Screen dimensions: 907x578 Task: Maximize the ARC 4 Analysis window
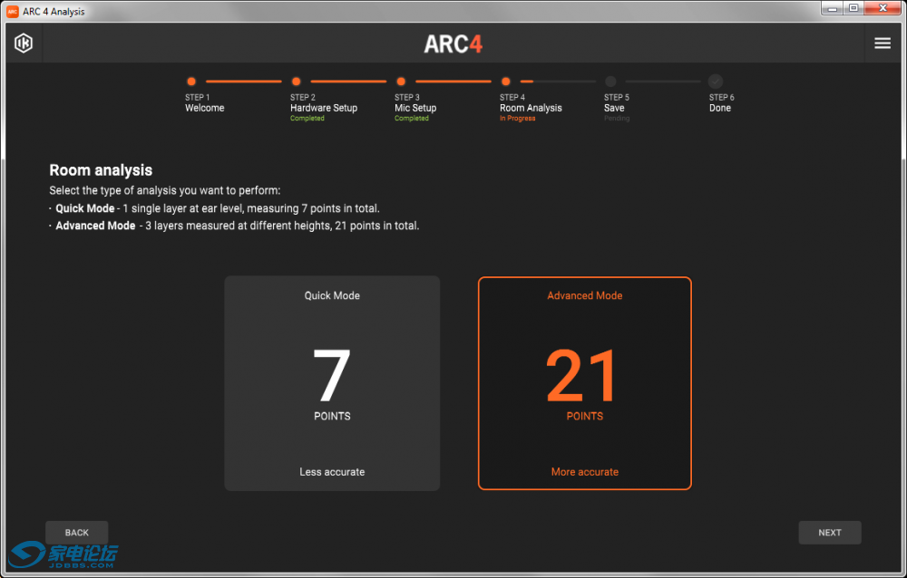pyautogui.click(x=853, y=8)
